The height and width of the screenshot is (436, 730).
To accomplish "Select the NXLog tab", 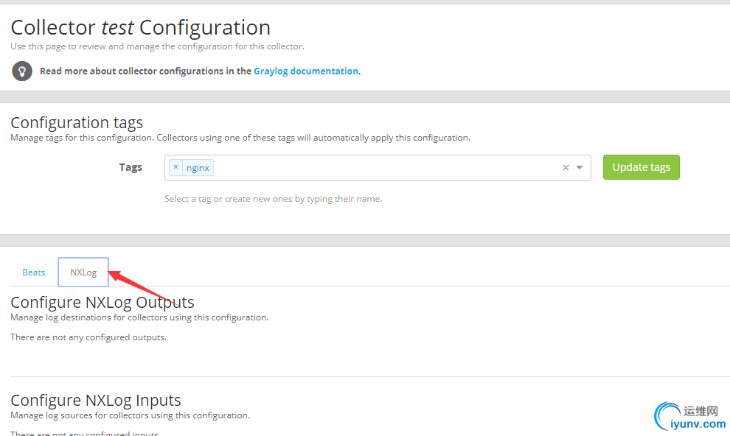I will [x=83, y=272].
